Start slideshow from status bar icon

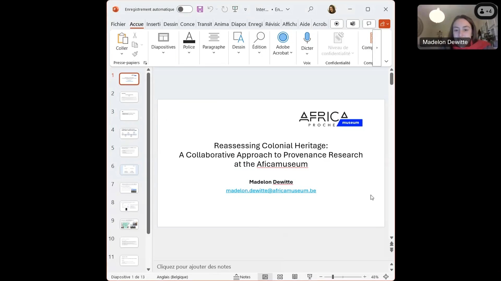tap(310, 277)
